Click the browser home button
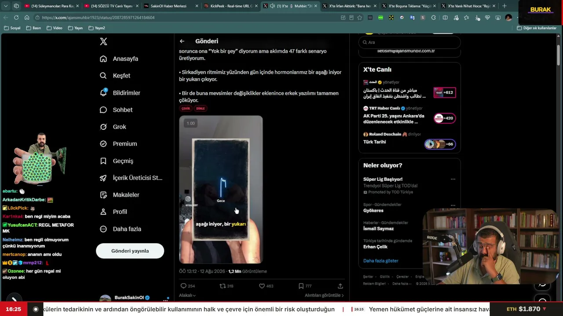Viewport: 563px width, 316px height. tap(27, 18)
